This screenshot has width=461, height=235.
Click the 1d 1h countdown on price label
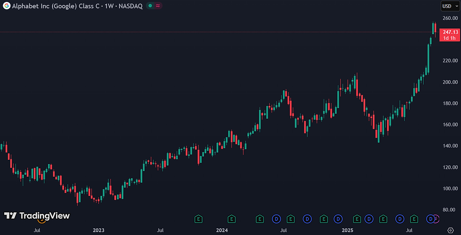(450, 38)
